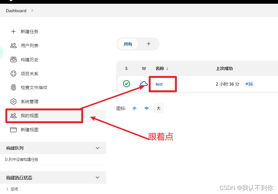The width and height of the screenshot is (278, 194).
Task: Click the folder icon beside 新建视图
Action: pyautogui.click(x=13, y=130)
